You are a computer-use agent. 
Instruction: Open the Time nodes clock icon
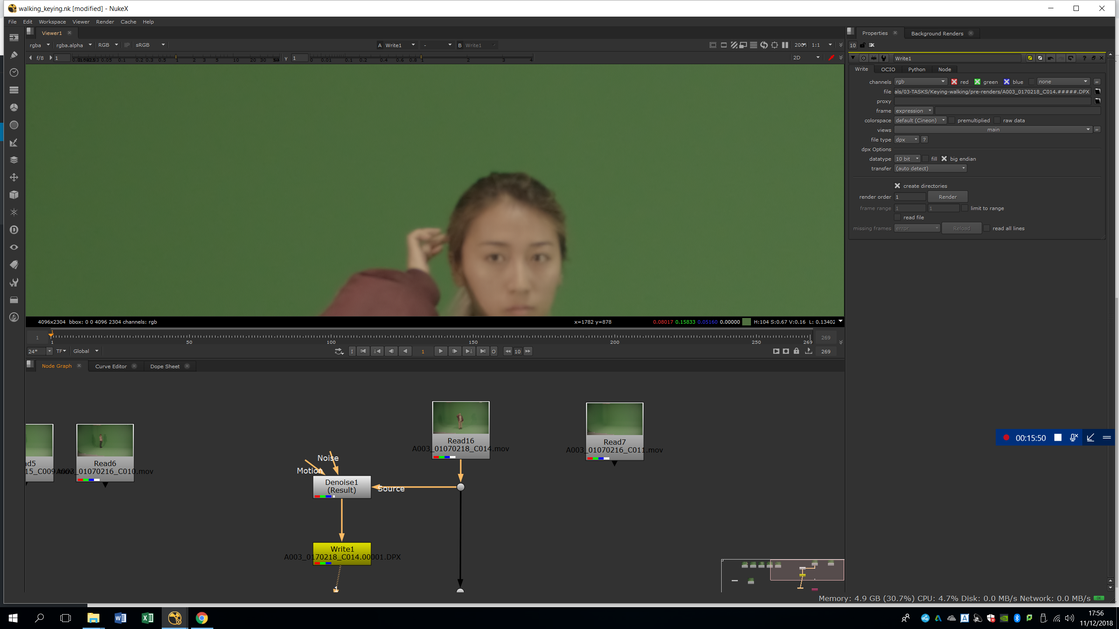click(x=14, y=73)
